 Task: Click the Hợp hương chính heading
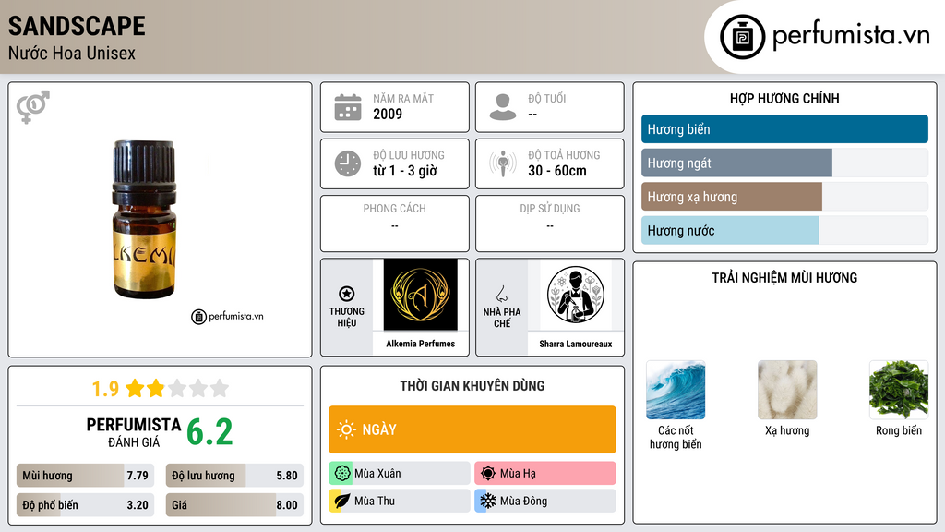(784, 98)
